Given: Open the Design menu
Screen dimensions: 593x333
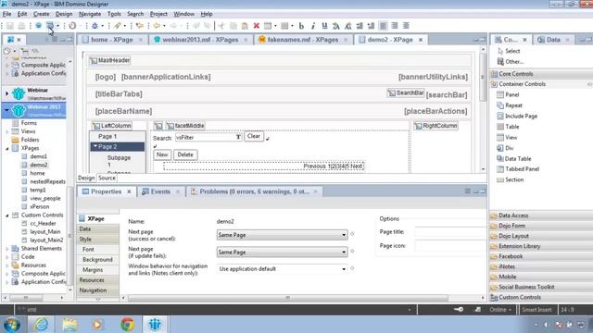Looking at the screenshot, I should click(x=64, y=14).
